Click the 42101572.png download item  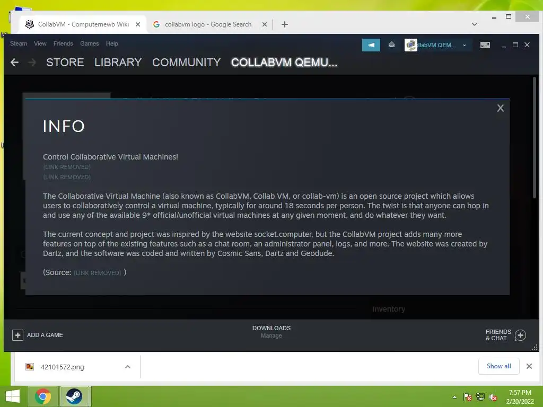[x=63, y=367]
